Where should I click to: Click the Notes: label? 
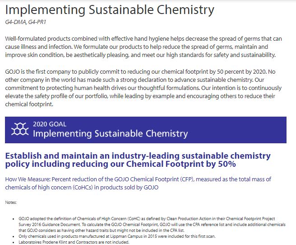click(x=11, y=202)
